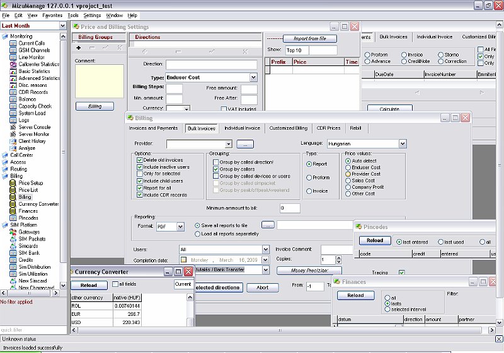Toggle Group by callers checkbox
Image resolution: width=504 pixels, height=353 pixels.
[216, 169]
